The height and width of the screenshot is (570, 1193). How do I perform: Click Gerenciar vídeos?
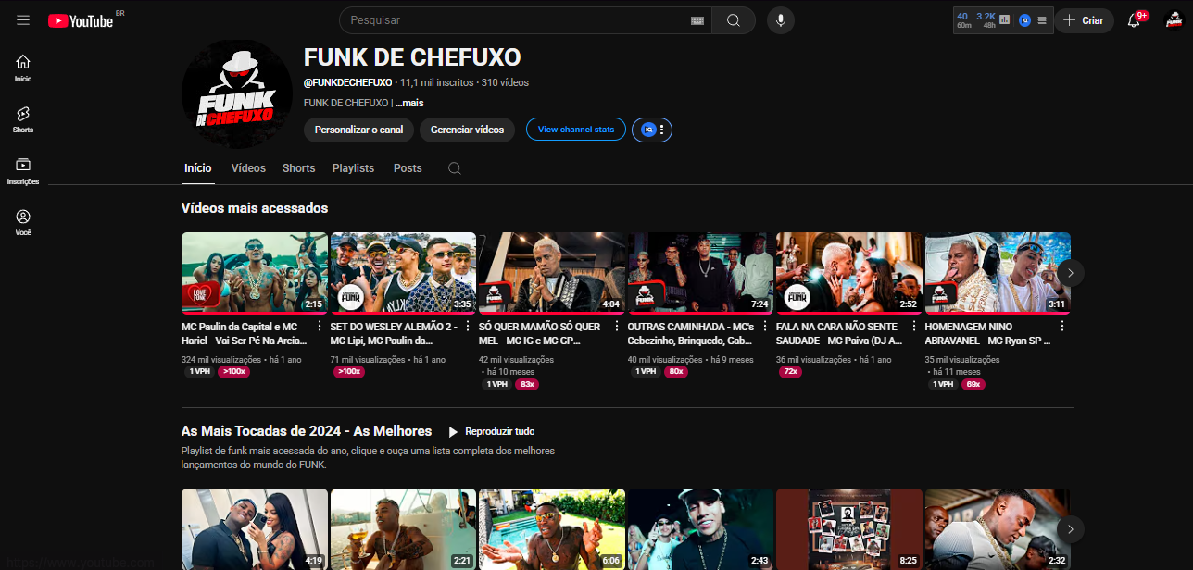click(467, 130)
